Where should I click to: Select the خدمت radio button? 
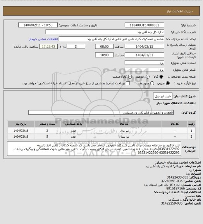point(148,77)
